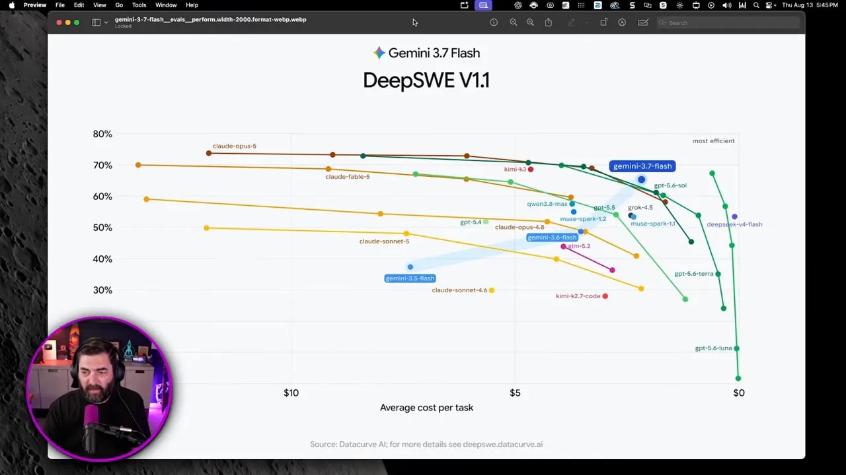Click the zoom green window button in Preview
Image resolution: width=846 pixels, height=475 pixels.
77,22
